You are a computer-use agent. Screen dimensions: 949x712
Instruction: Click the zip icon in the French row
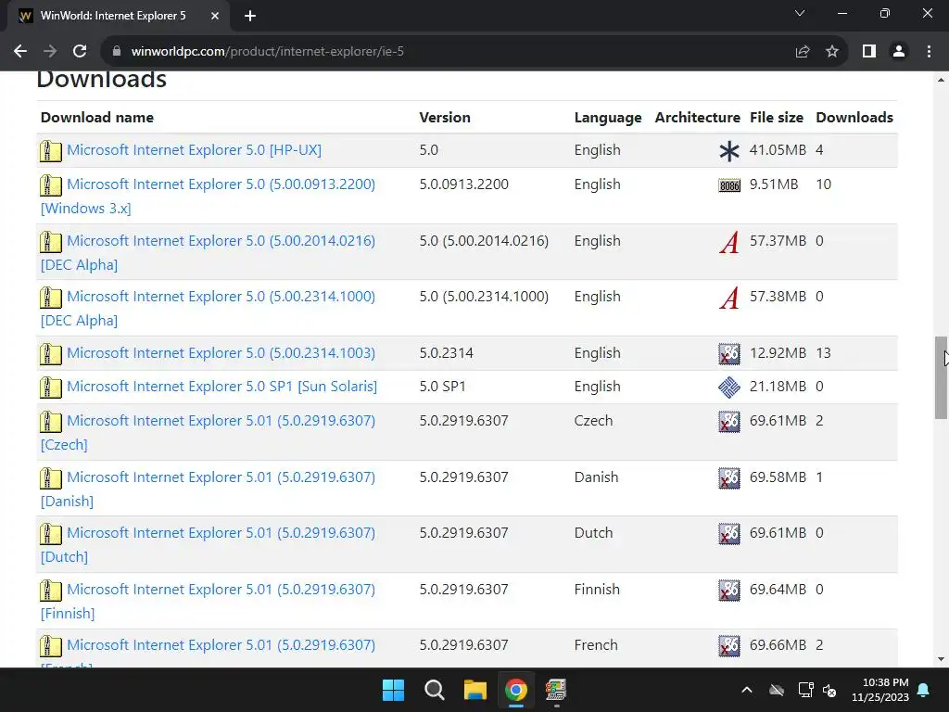click(x=51, y=646)
